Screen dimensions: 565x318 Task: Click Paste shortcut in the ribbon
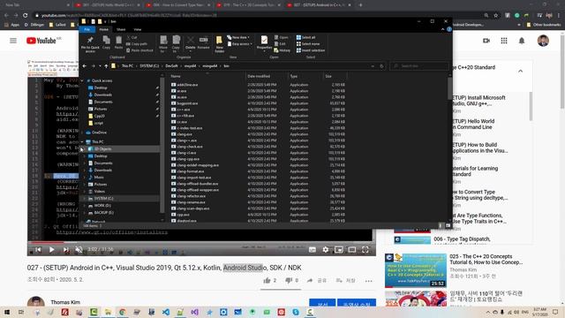click(139, 50)
